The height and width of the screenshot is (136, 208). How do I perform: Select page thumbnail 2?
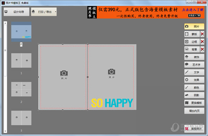21,89
